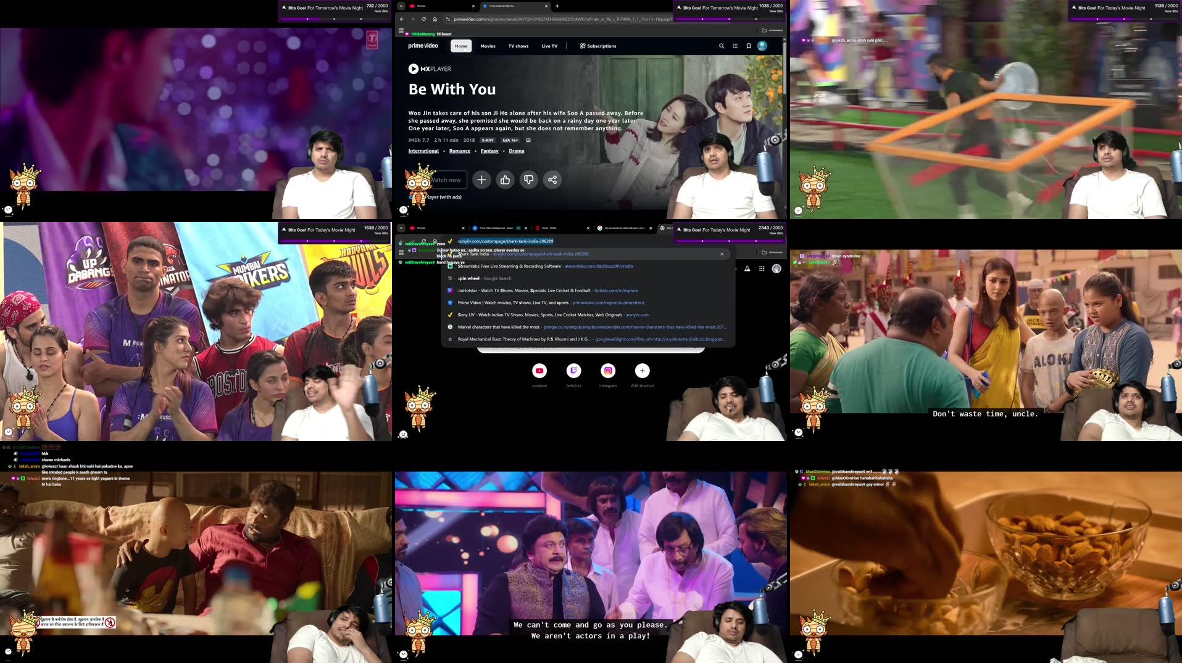Image resolution: width=1182 pixels, height=663 pixels.
Task: Open Google account avatar on new tab page
Action: point(776,268)
